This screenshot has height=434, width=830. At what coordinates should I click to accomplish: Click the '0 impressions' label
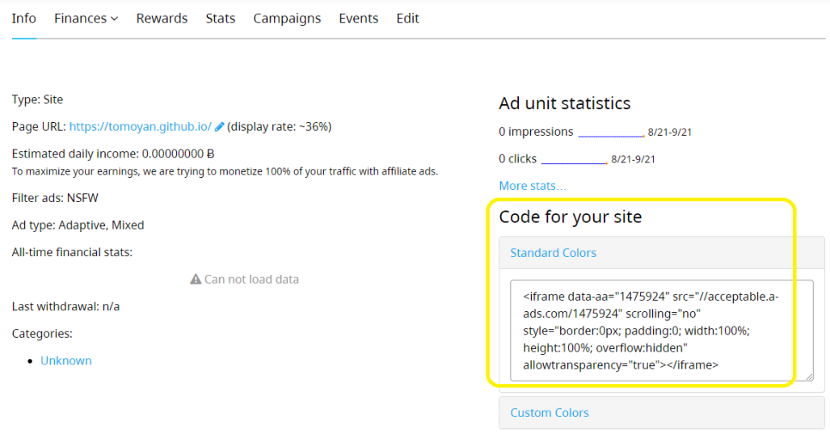tap(536, 132)
